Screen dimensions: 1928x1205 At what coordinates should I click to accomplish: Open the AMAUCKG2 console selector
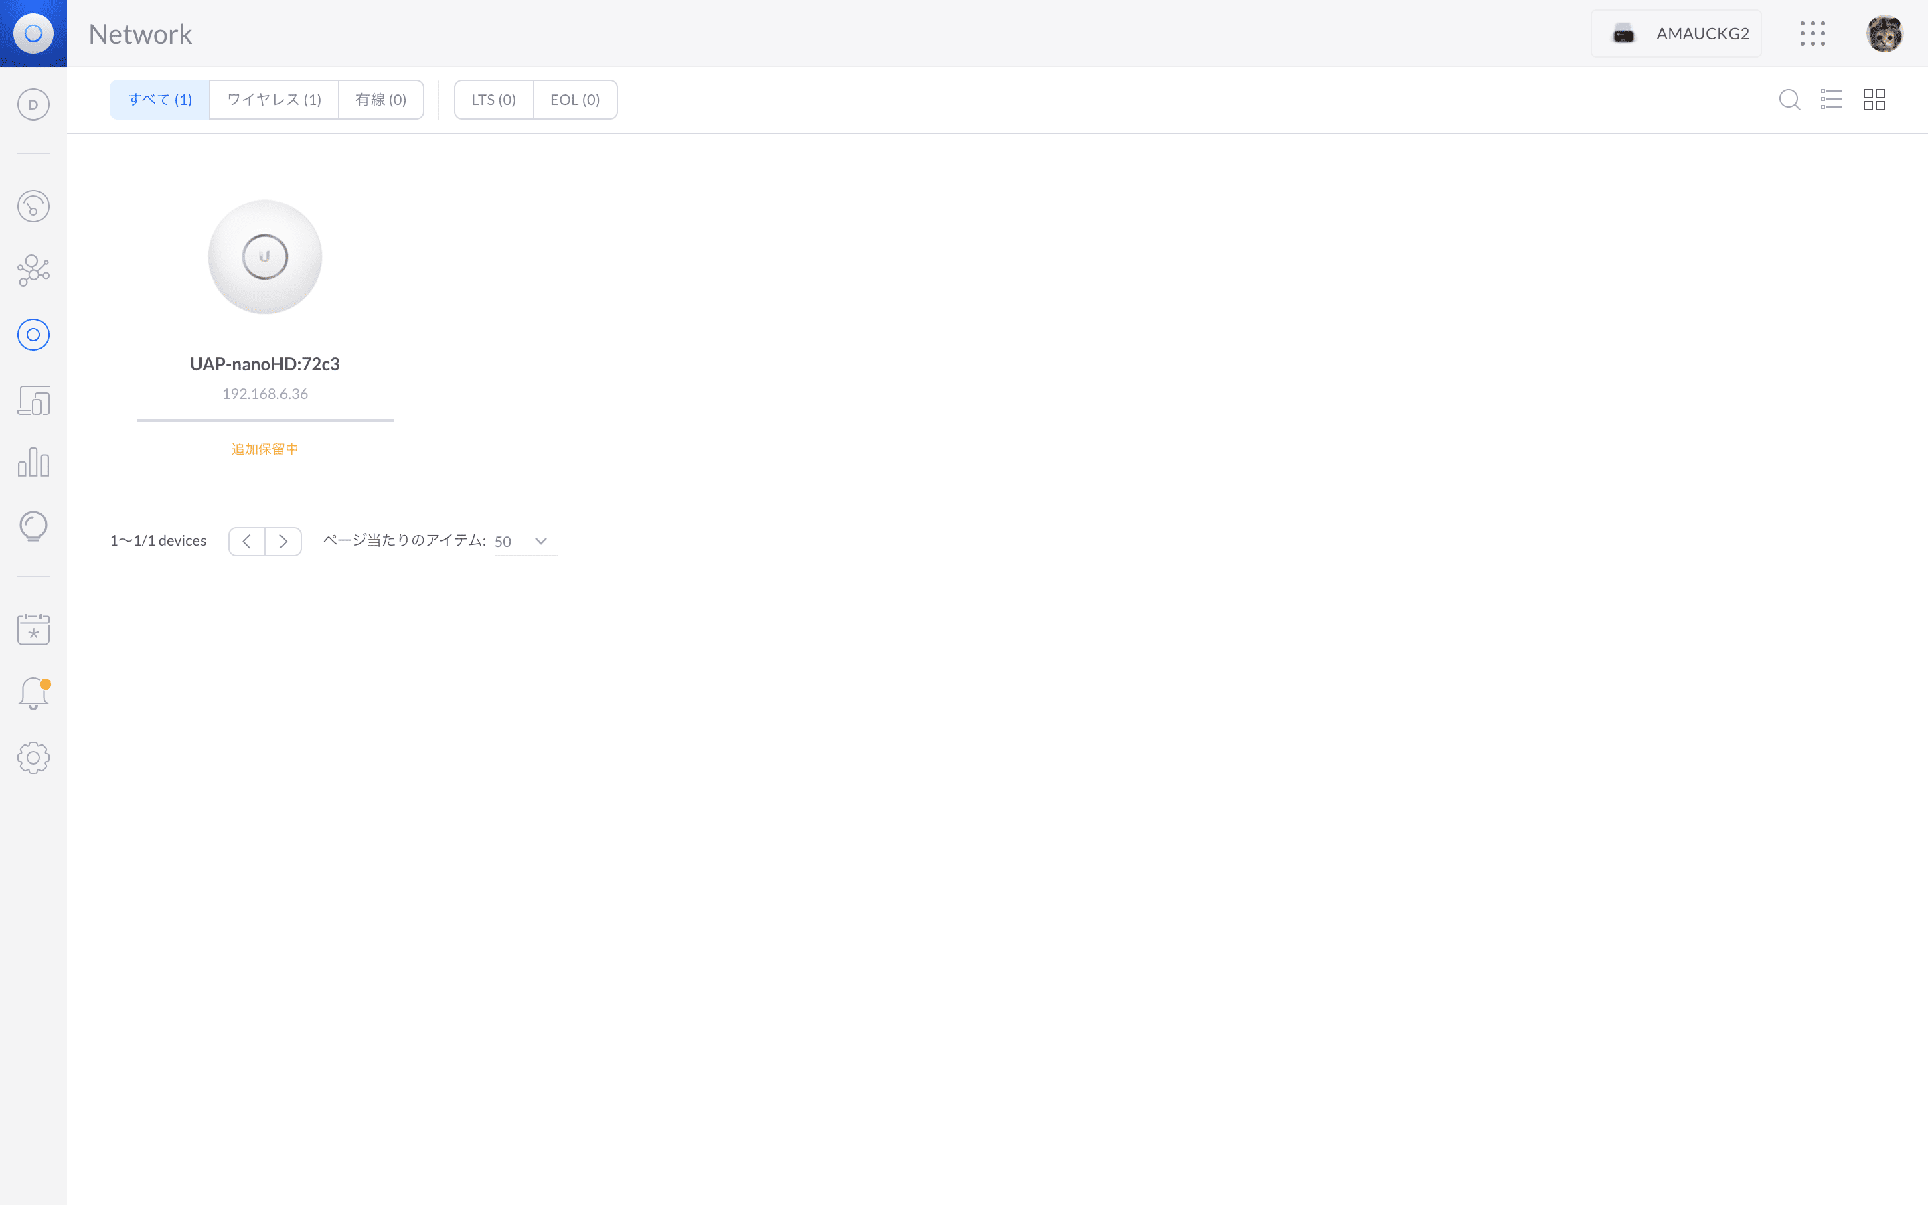pos(1676,33)
